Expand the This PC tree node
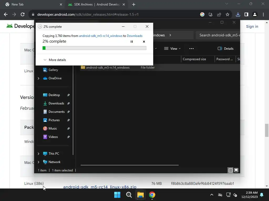 38,154
